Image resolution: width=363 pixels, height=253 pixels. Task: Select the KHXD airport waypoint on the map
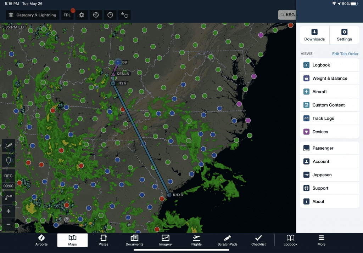tap(169, 195)
